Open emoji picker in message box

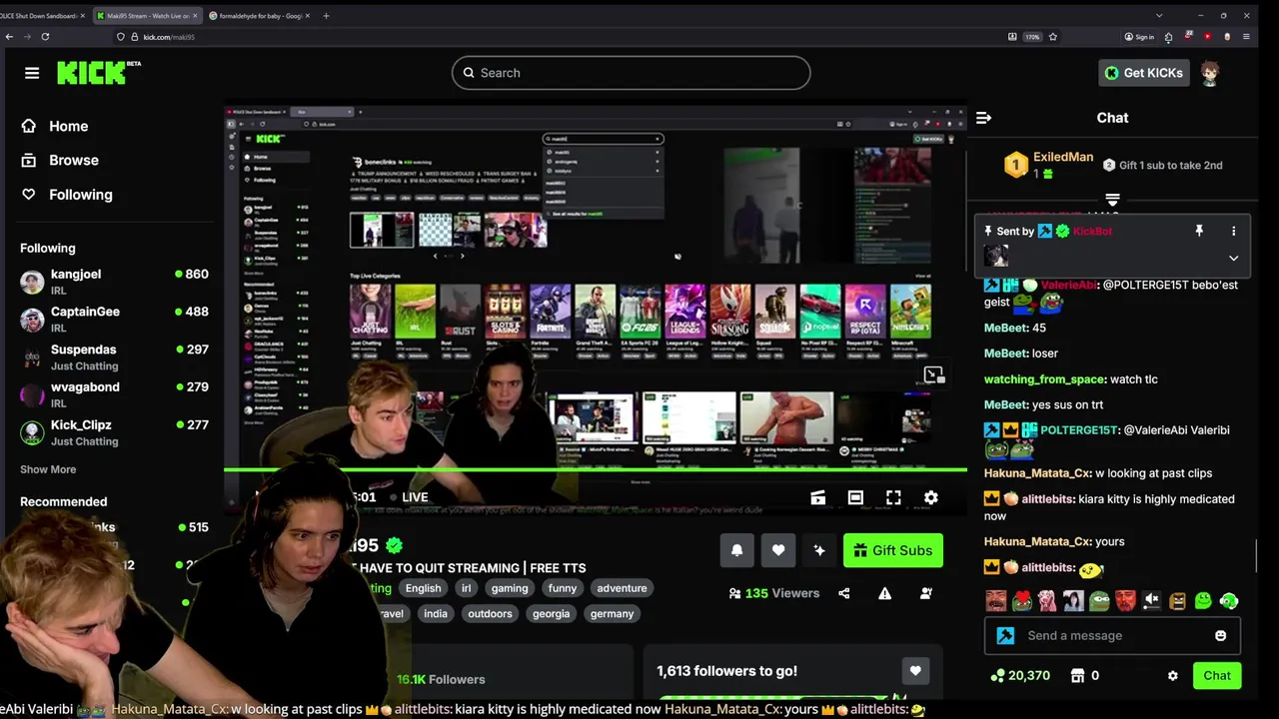coord(1220,635)
